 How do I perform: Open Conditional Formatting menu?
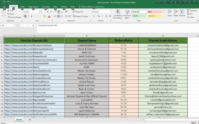(118, 14)
